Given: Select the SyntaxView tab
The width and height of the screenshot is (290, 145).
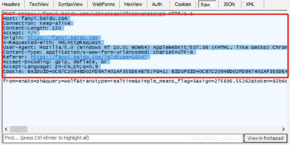Looking at the screenshot, I should click(70, 4).
